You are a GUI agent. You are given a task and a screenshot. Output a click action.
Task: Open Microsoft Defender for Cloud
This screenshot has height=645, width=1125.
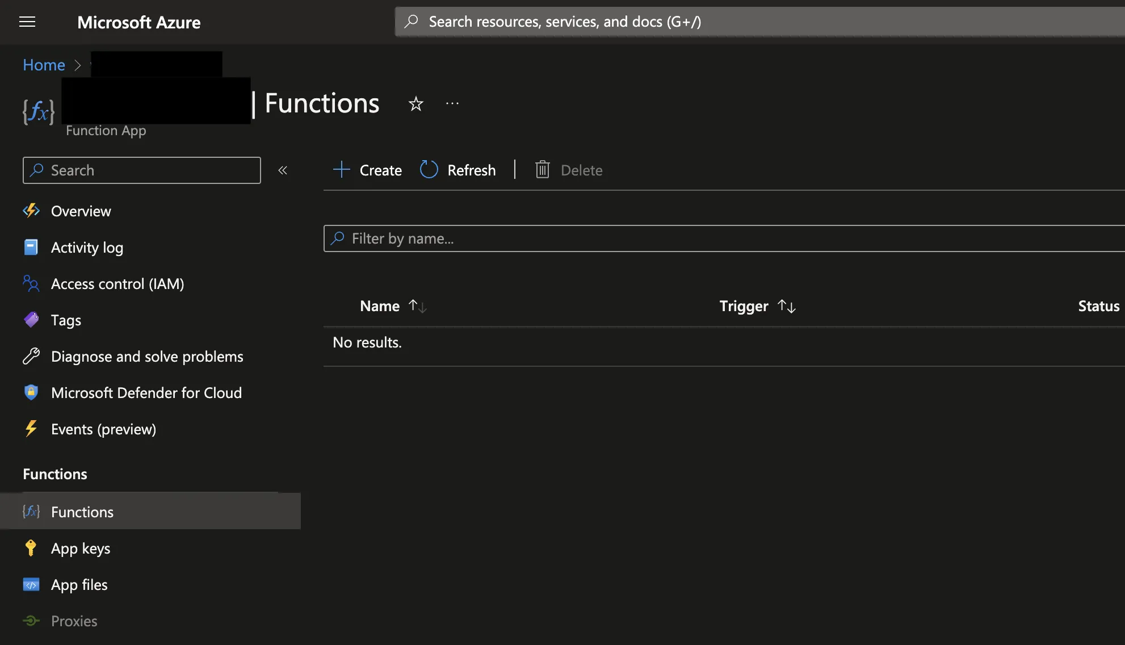click(x=146, y=393)
